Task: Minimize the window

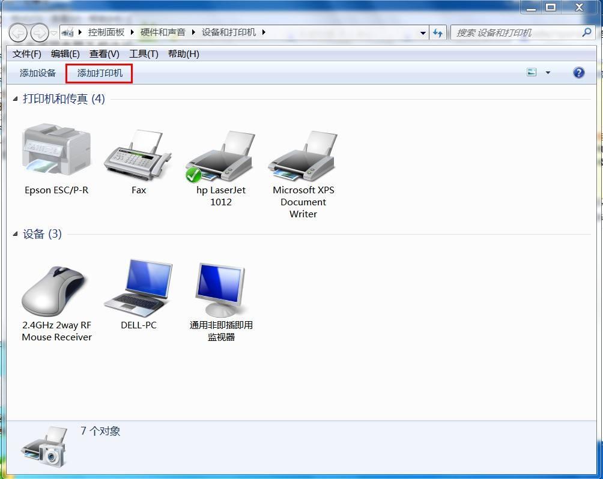Action: pos(532,7)
